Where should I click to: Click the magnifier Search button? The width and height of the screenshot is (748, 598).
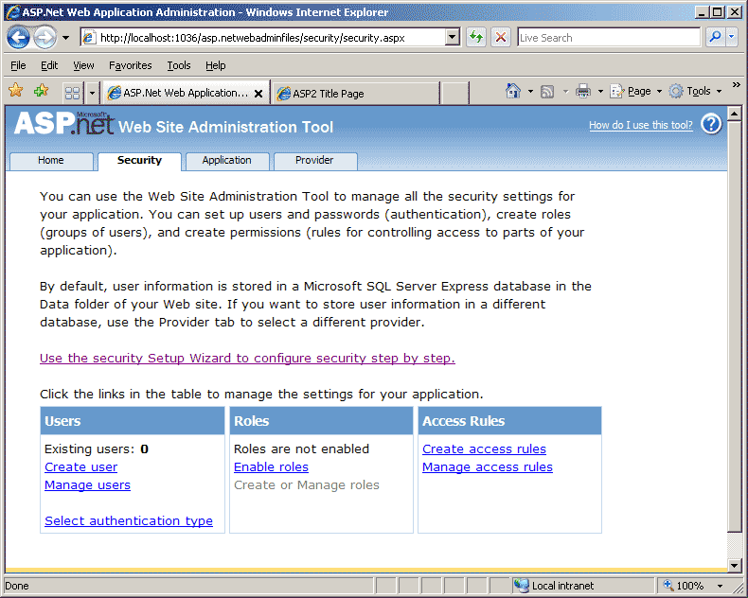click(x=715, y=37)
